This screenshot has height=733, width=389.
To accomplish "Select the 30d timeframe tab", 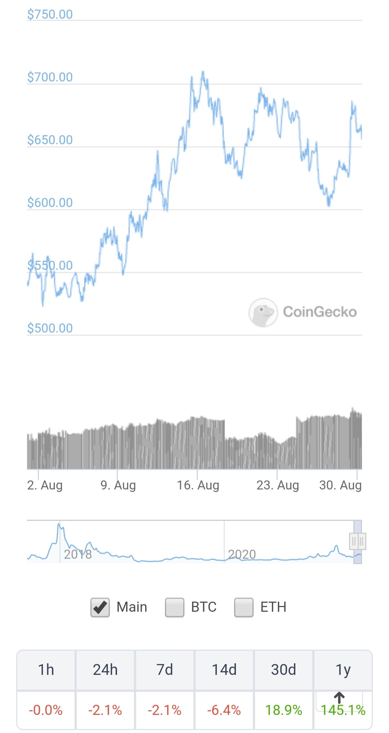I will (x=283, y=670).
